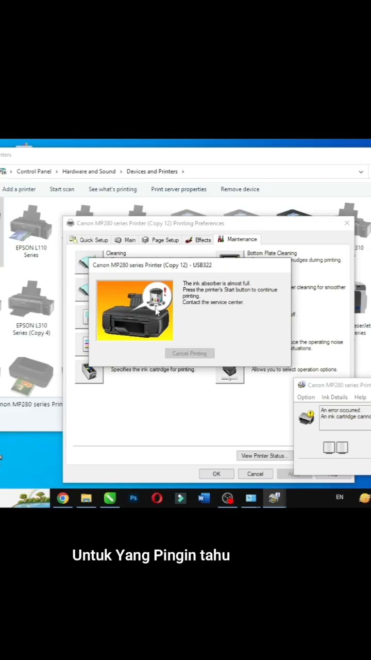
Task: Click the printer illustration in the error dialog
Action: [x=135, y=310]
